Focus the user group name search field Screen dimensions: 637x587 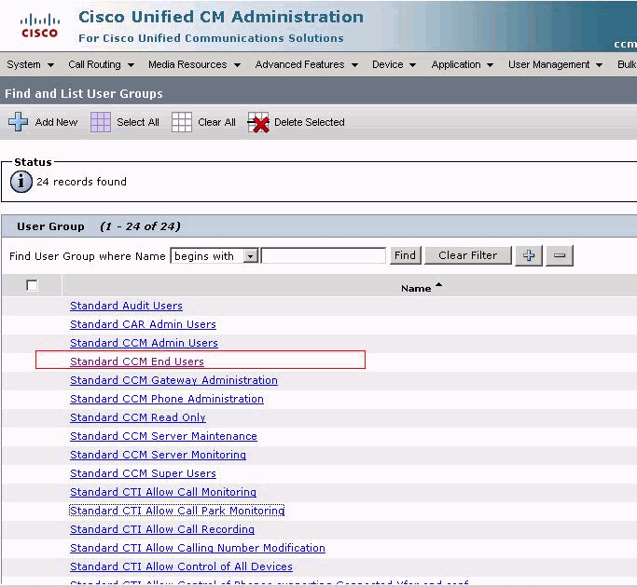[x=324, y=255]
